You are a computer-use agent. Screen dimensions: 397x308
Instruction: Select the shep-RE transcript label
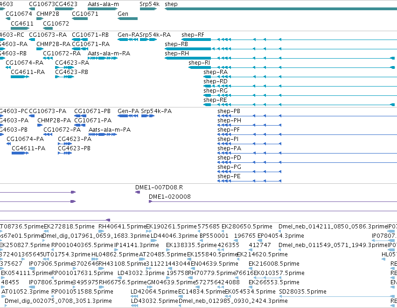215,100
